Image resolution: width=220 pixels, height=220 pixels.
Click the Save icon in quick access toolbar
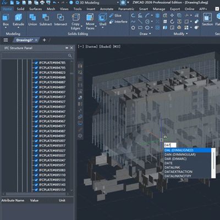pos(24,3)
